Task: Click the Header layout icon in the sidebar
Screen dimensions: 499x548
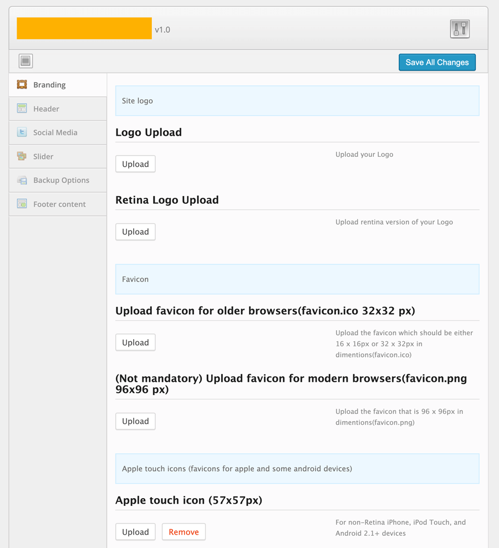Action: [22, 108]
